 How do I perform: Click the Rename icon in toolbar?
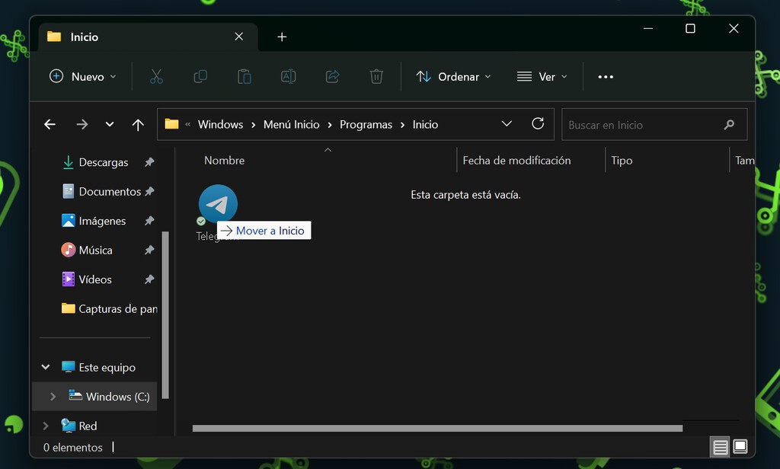[288, 77]
